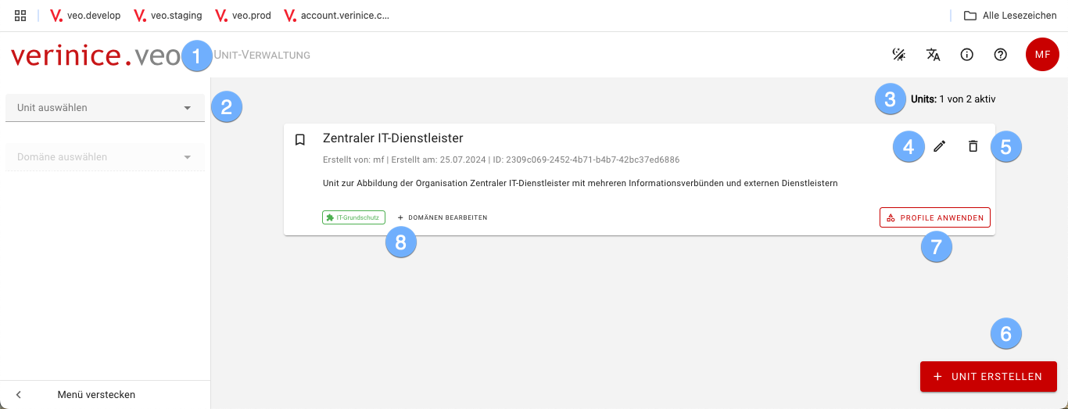Viewport: 1068px width, 409px height.
Task: Click the magic wand icon in header
Action: [899, 55]
